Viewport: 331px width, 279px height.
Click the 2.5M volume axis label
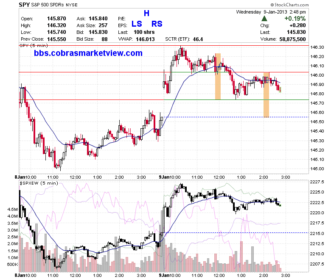[x=13, y=237]
